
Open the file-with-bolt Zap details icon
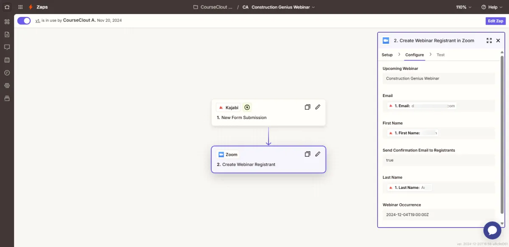[x=7, y=34]
